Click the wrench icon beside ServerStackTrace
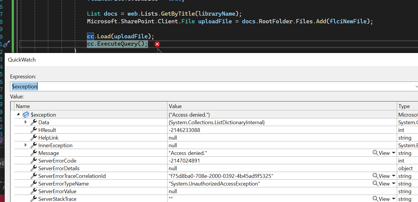Viewport: 418px width, 202px height. click(x=34, y=199)
